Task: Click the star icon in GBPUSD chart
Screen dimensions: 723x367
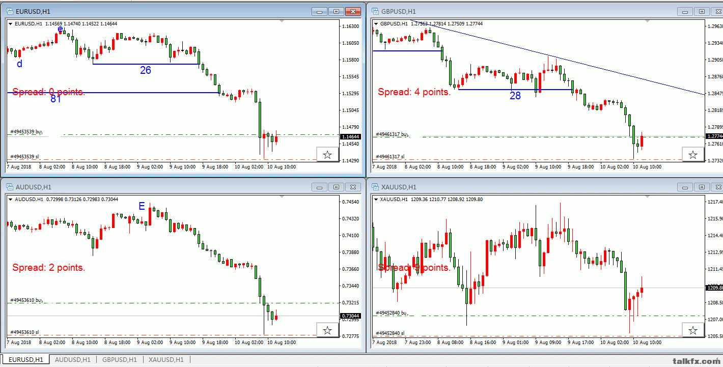Action: (693, 155)
